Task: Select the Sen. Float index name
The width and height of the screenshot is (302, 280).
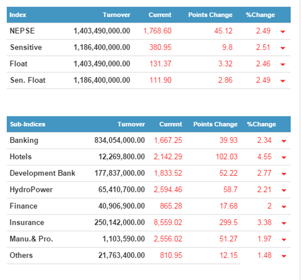Action: pos(28,80)
